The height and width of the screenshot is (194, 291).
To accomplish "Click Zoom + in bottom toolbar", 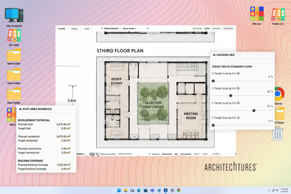I will (197, 154).
